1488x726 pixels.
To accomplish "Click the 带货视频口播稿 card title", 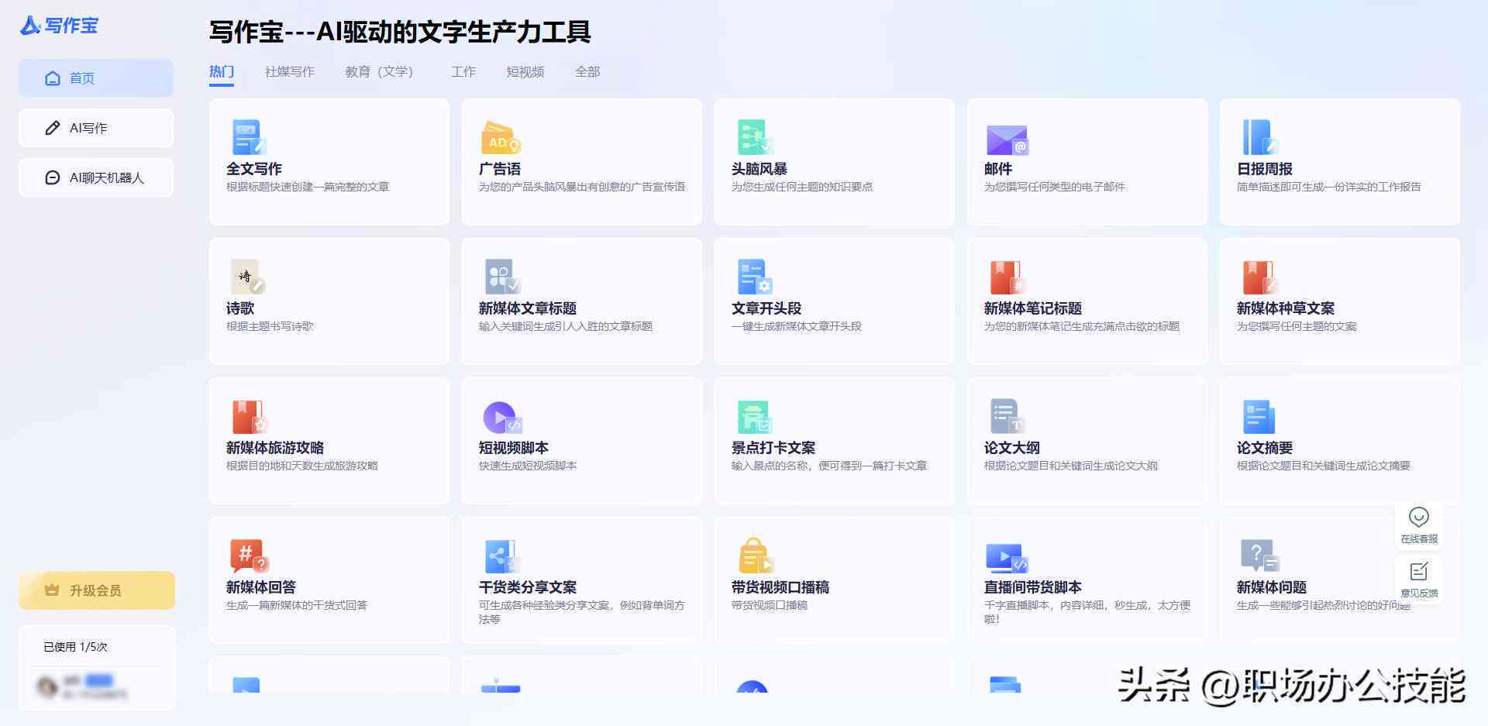I will point(780,587).
